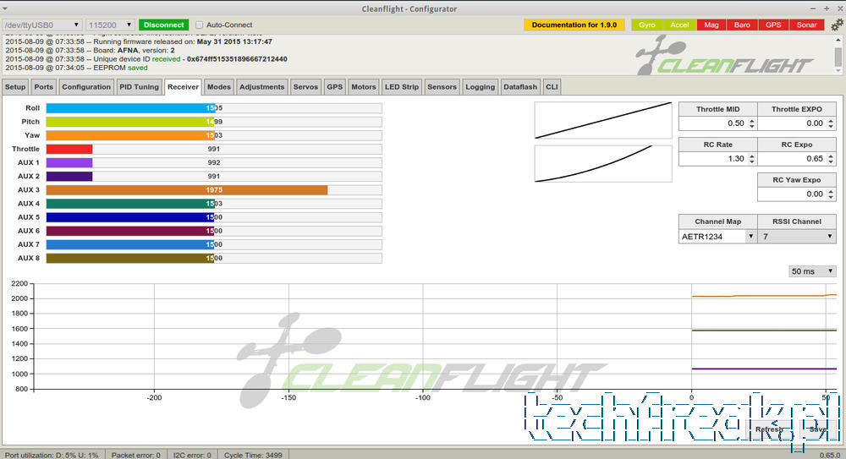Screen dimensions: 846x459
Task: Enable the Auto-Connect checkbox
Action: click(x=199, y=25)
